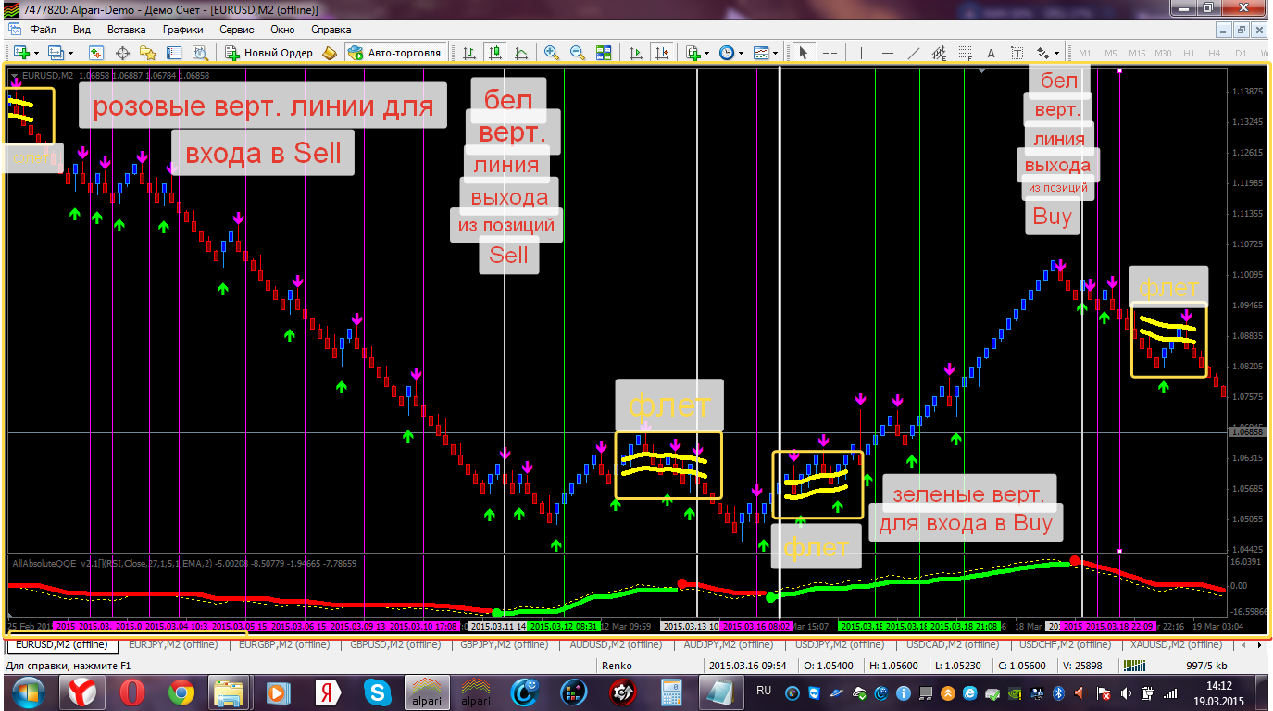Screen dimensions: 1273x711
Task: Select the equidistant channel tool
Action: point(939,53)
